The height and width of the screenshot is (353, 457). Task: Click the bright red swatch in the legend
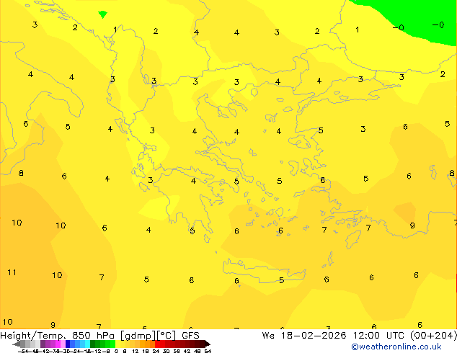(158, 344)
